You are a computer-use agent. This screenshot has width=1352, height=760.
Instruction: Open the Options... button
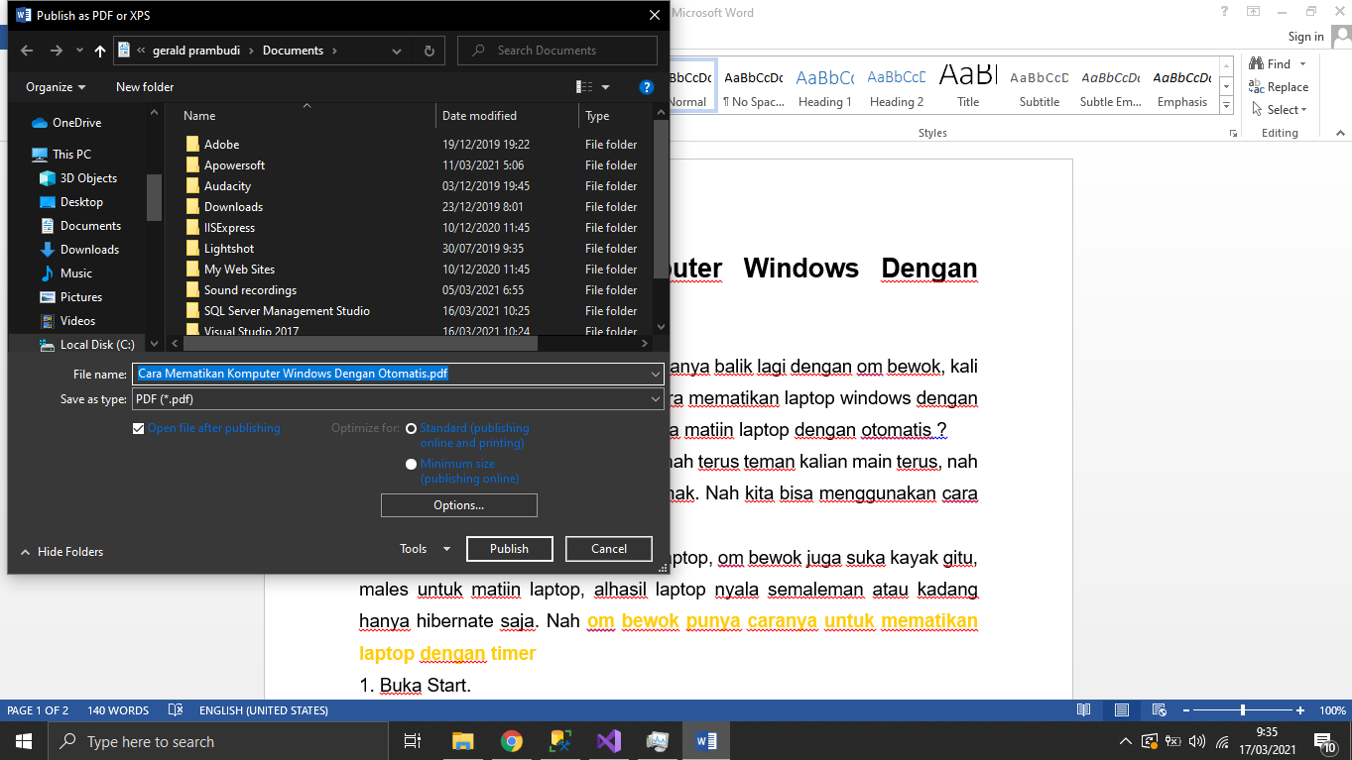[x=458, y=505]
